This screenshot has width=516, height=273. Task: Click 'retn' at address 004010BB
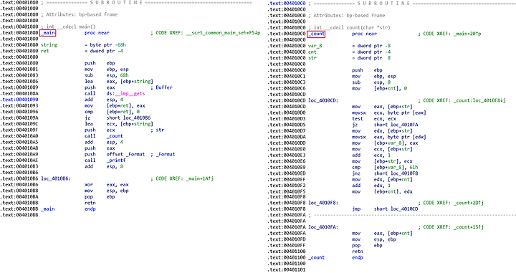click(90, 203)
